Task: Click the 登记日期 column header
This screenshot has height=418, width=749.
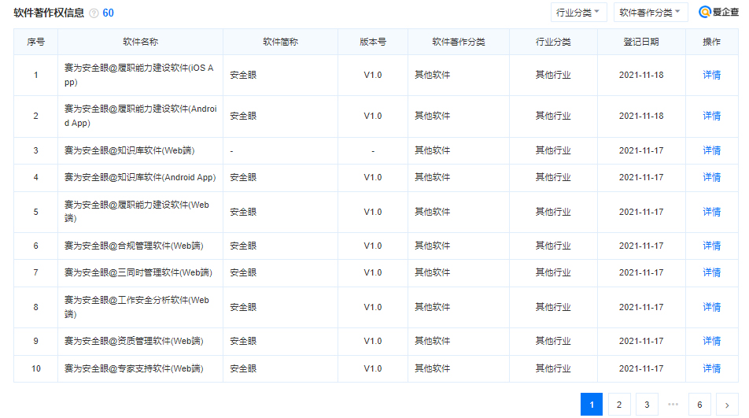Action: (x=641, y=42)
